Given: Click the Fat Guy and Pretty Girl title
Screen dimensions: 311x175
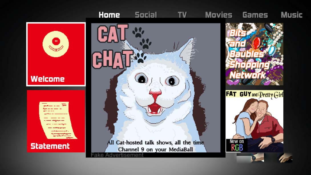Looking at the screenshot, I should (x=254, y=94).
